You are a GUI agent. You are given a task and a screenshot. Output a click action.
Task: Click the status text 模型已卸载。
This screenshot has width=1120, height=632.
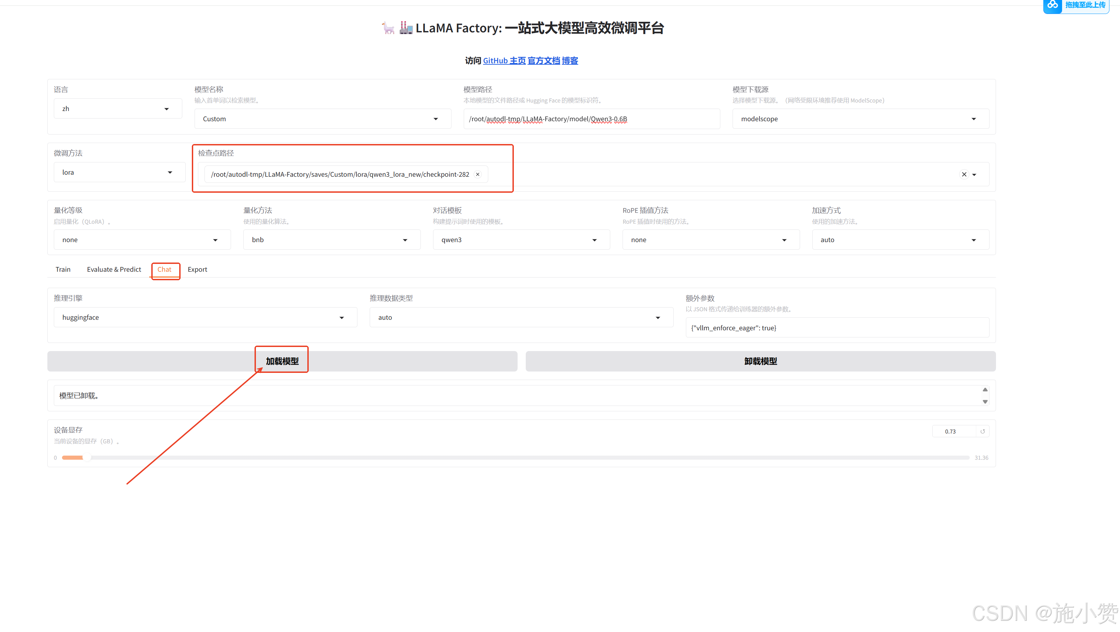coord(79,396)
